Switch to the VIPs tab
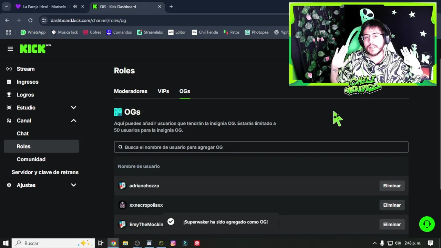The image size is (441, 248). tap(163, 91)
